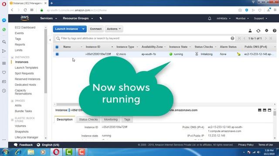279x156 pixels.
Task: Open Spot Requests in sidebar
Action: pos(24,73)
